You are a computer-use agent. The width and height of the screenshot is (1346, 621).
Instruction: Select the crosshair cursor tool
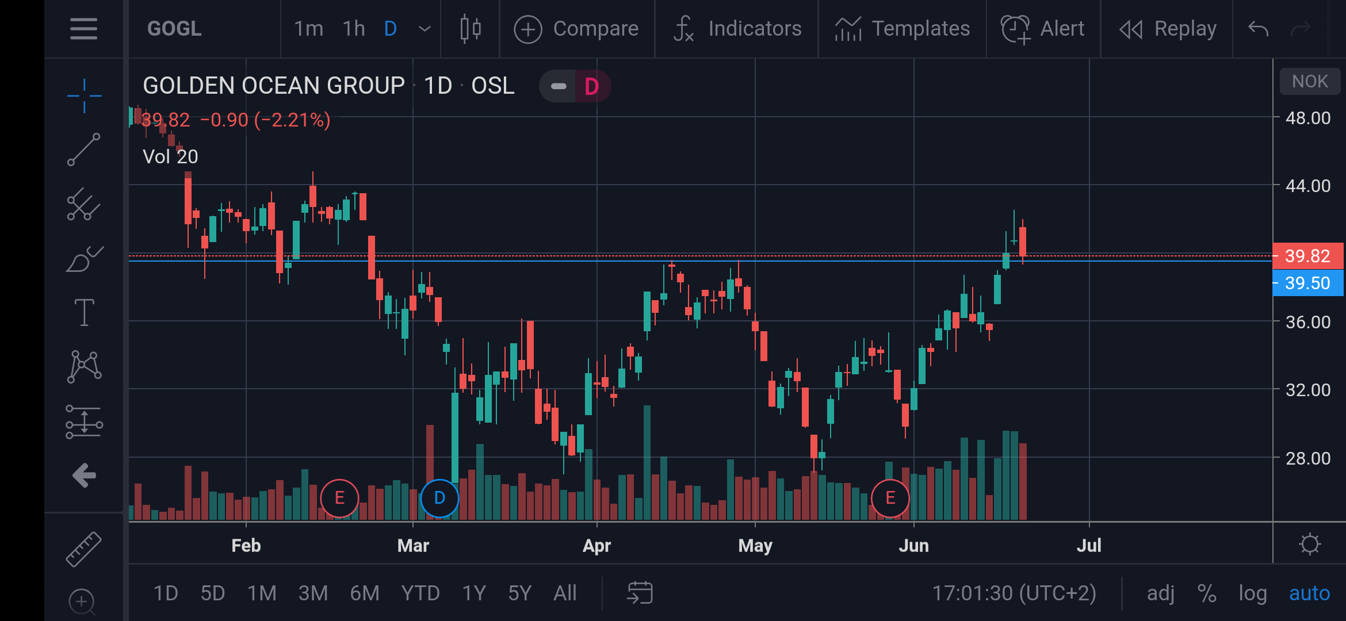pos(84,95)
